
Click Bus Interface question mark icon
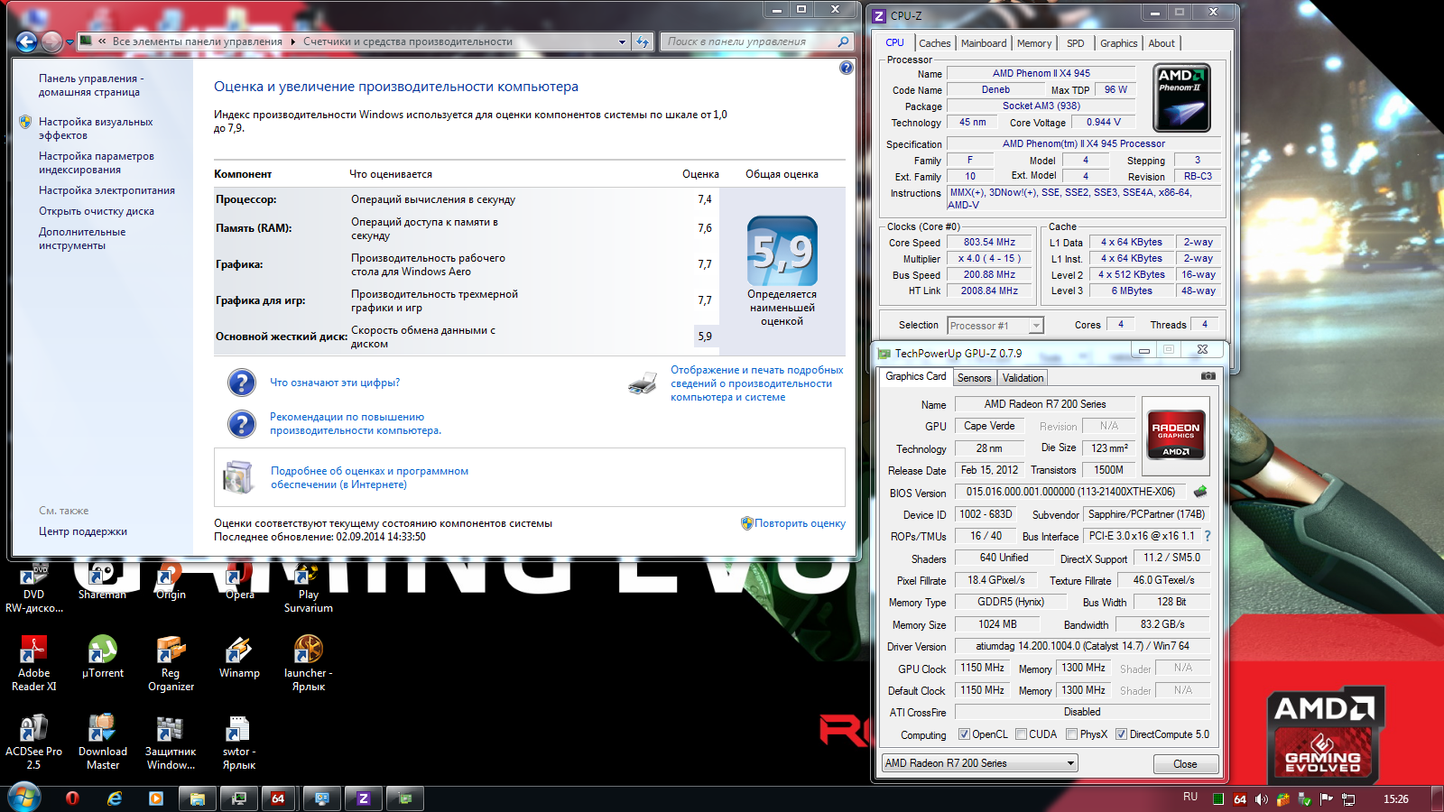point(1208,536)
